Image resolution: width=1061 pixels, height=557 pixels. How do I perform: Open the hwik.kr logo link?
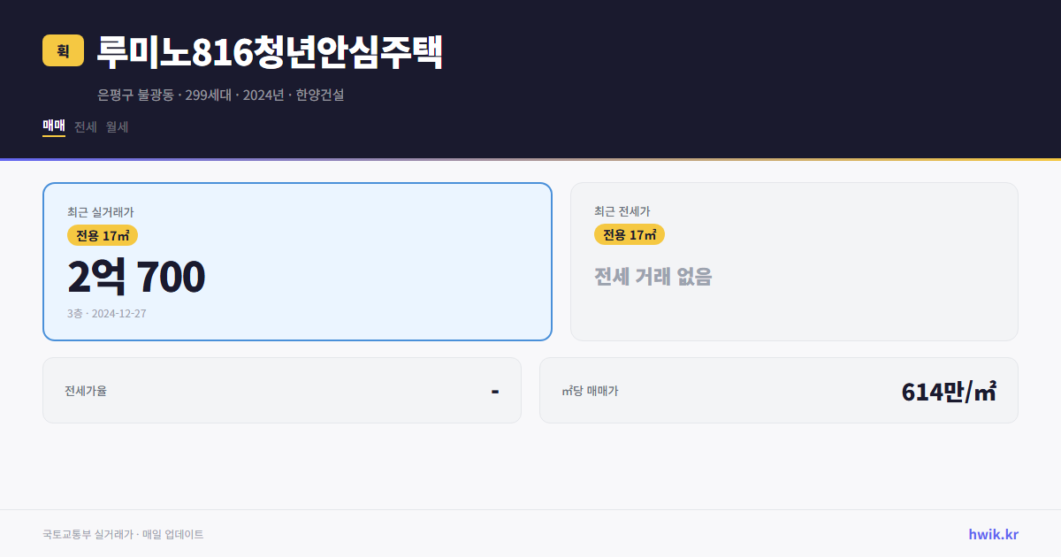pos(994,534)
